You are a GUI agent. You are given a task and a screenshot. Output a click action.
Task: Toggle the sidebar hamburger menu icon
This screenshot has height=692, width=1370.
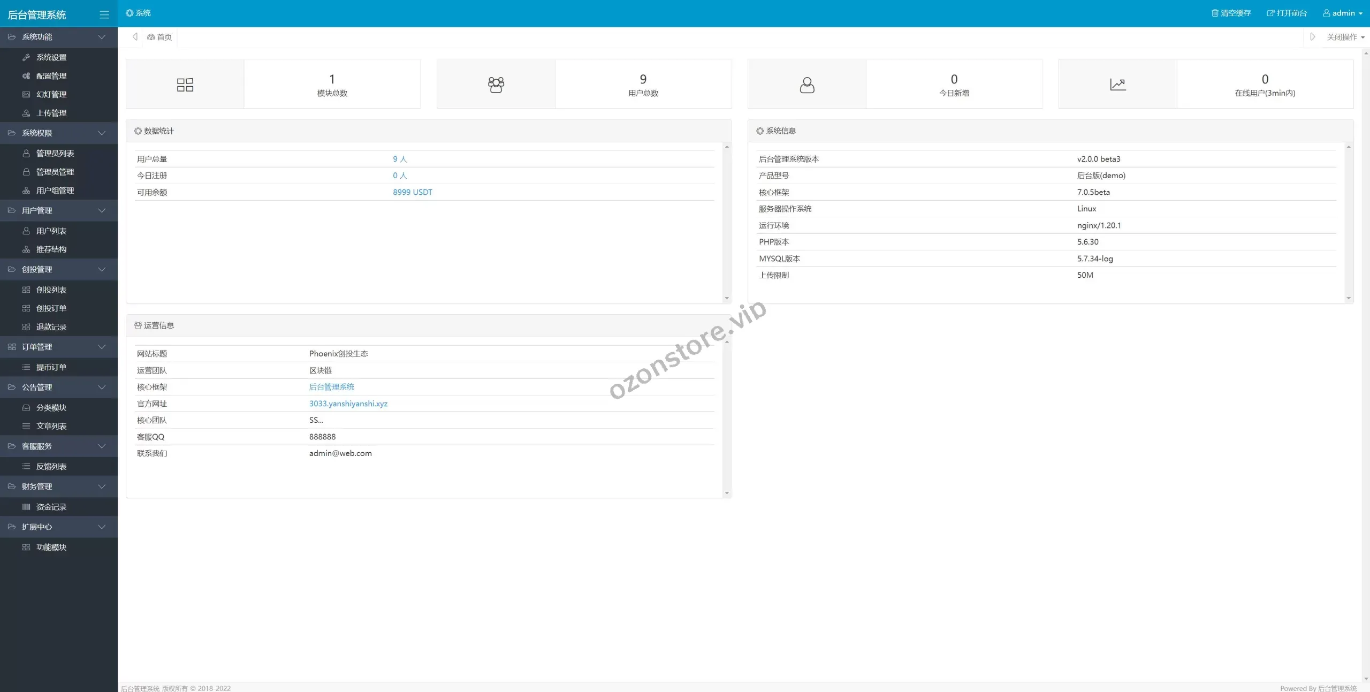[104, 15]
